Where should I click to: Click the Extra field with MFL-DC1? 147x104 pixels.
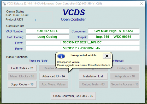click(83, 42)
